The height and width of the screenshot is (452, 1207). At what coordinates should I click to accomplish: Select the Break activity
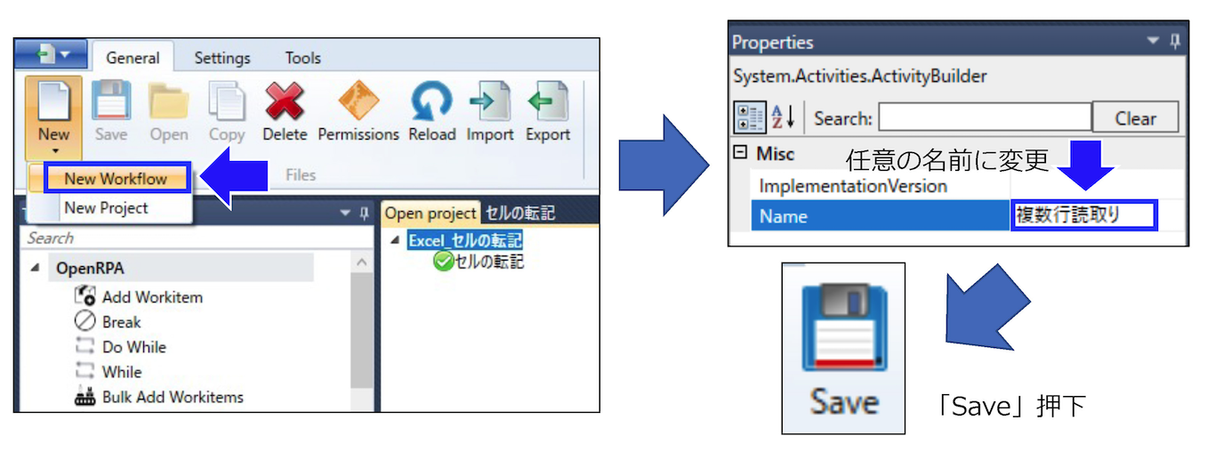[x=121, y=322]
